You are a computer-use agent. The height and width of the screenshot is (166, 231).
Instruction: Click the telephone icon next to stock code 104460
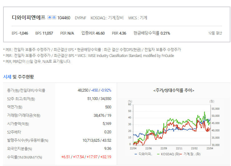click(x=54, y=17)
